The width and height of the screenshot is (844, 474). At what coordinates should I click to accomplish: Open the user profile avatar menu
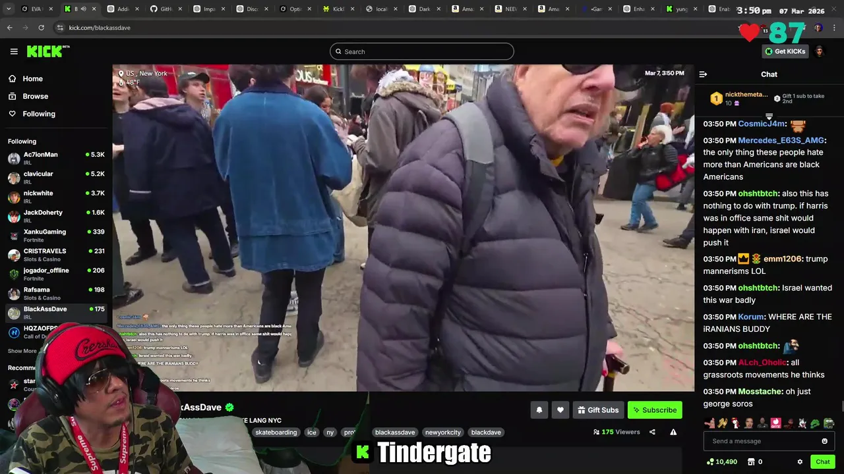819,51
